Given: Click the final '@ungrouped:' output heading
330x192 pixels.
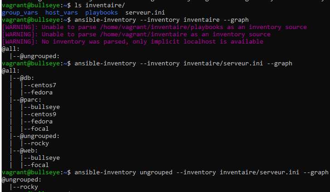Looking at the screenshot, I should pyautogui.click(x=21, y=180).
